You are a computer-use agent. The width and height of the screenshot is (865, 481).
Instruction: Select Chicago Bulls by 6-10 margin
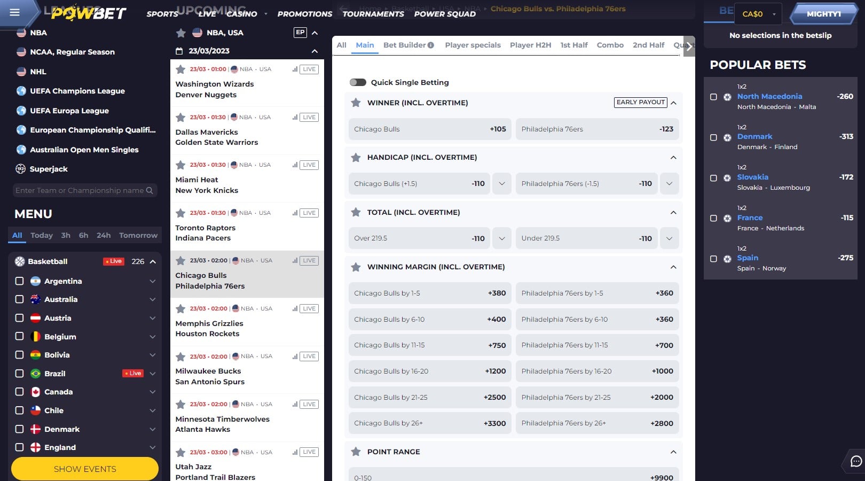tap(430, 319)
